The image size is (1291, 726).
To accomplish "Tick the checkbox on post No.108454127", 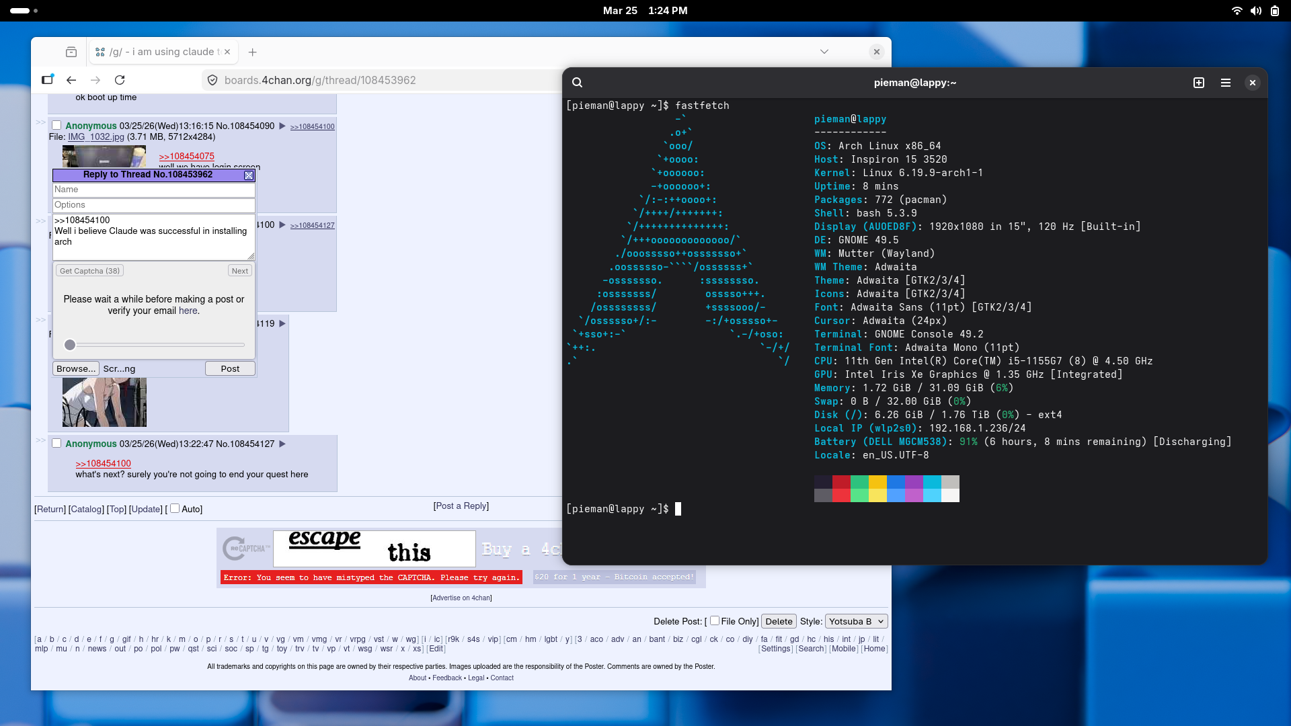I will click(x=57, y=444).
